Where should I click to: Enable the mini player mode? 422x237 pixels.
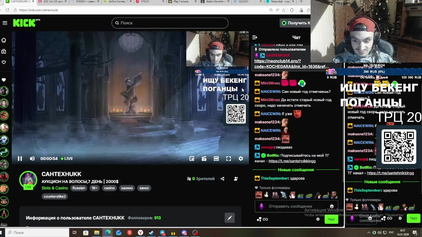point(192,159)
